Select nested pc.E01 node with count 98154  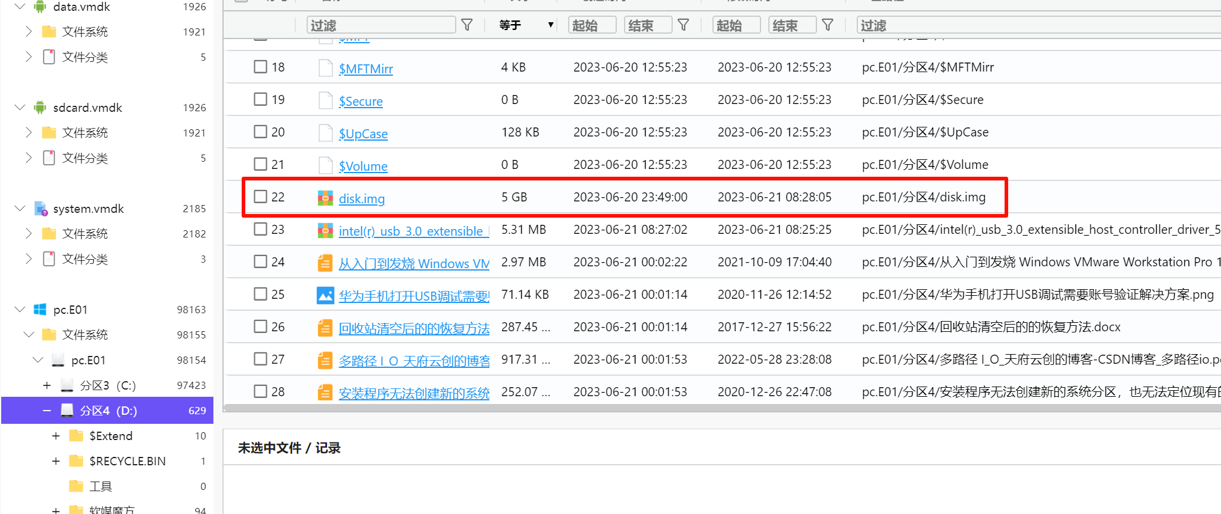[88, 359]
